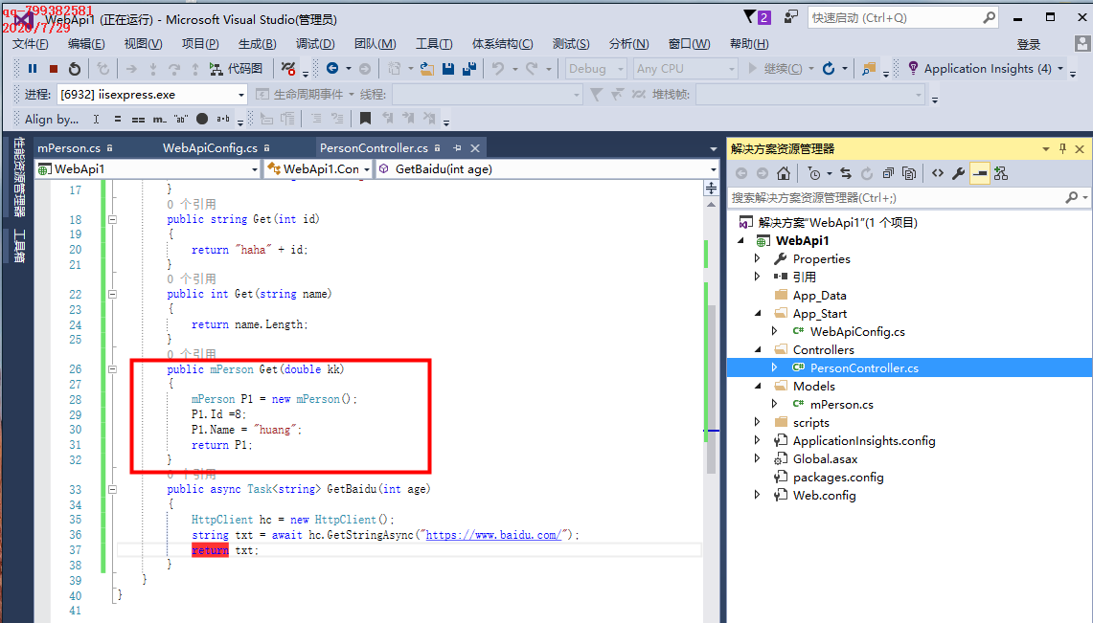Click the baidu.com hyperlink in code
Screen dimensions: 1093x623
click(491, 534)
